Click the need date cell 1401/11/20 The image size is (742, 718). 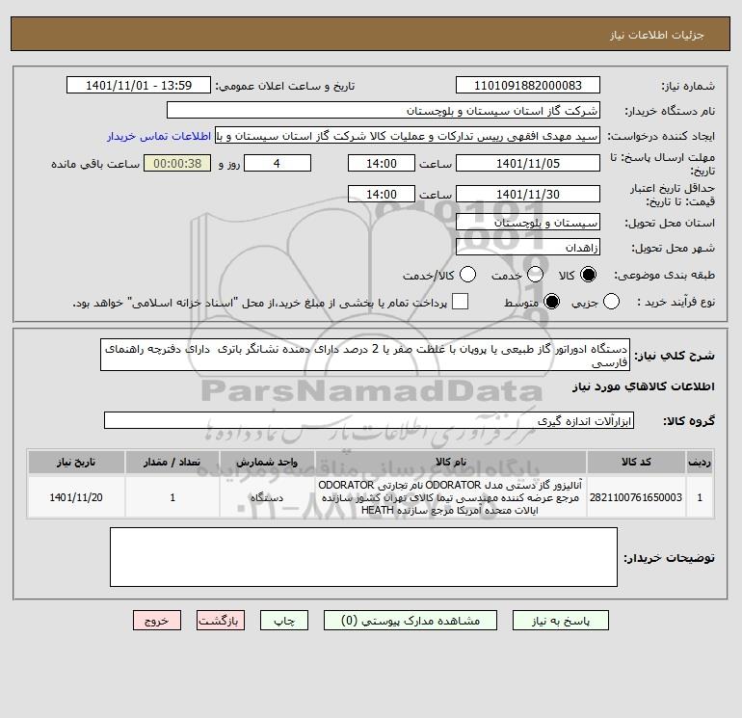76,497
